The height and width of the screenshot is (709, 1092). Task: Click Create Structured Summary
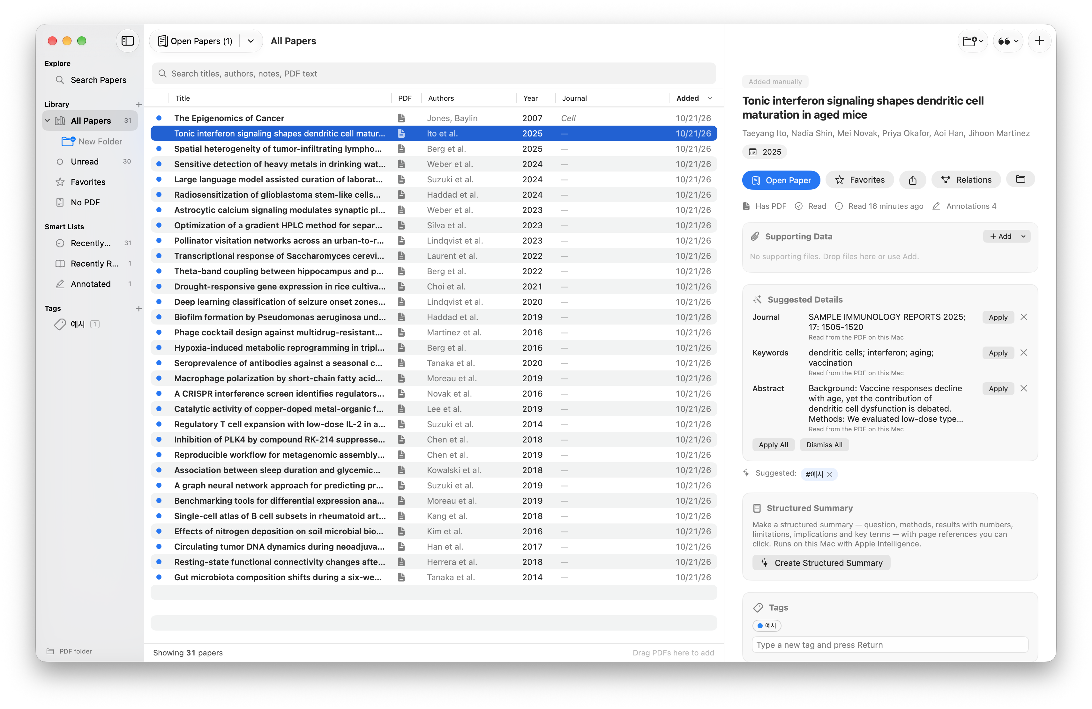(821, 563)
